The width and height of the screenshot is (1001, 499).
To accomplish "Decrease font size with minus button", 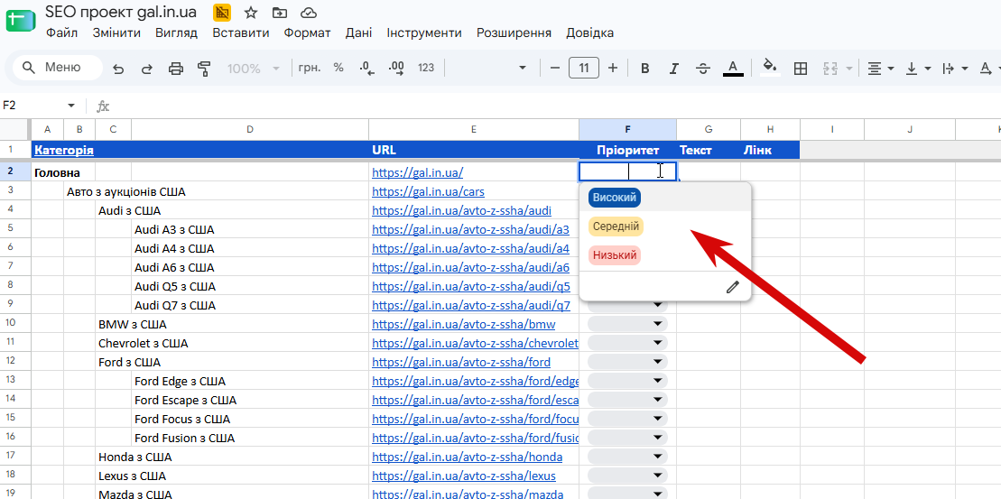I will click(x=555, y=68).
